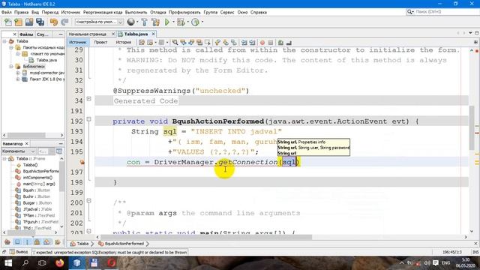480x270 pixels.
Task: Open the configuration dropdown 'настройка по умол...'
Action: click(x=99, y=22)
